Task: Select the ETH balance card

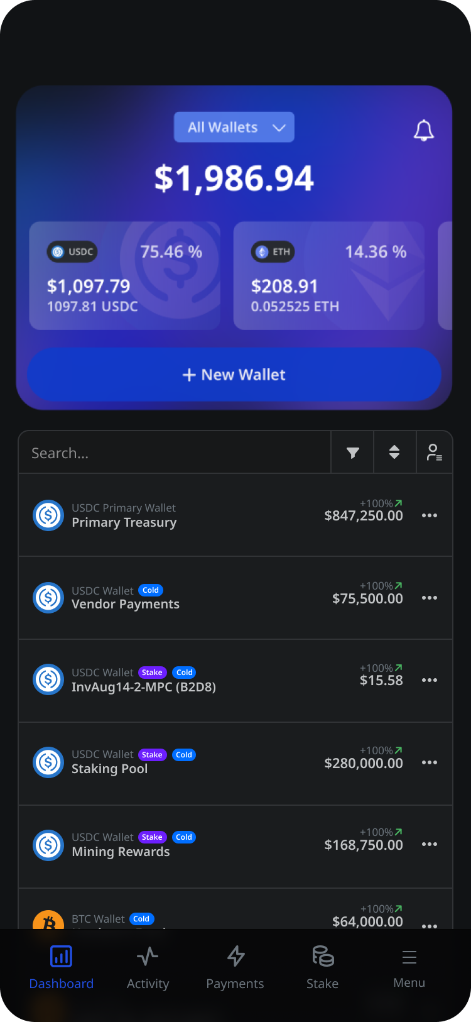Action: point(329,275)
